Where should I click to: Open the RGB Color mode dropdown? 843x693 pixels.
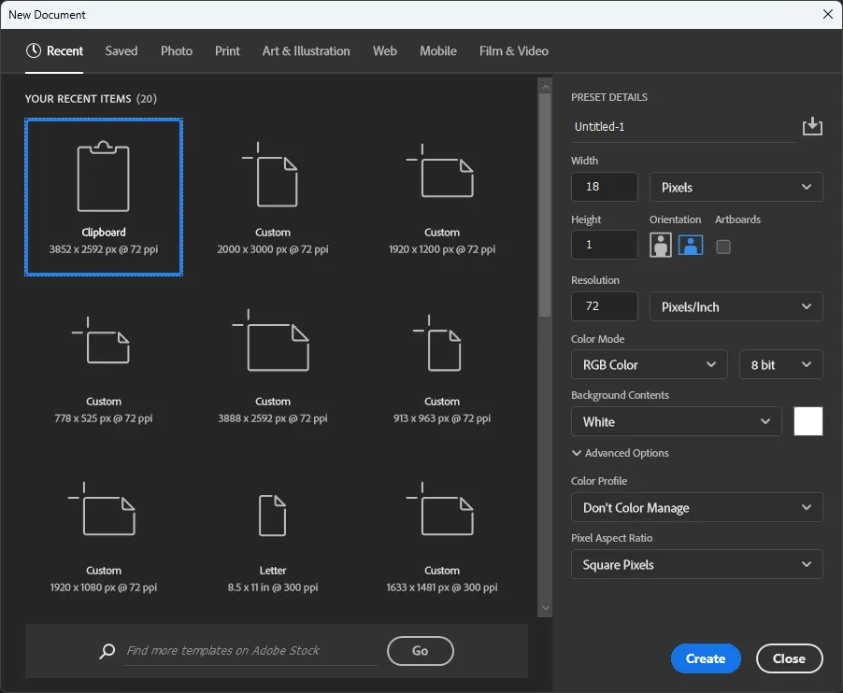(649, 364)
